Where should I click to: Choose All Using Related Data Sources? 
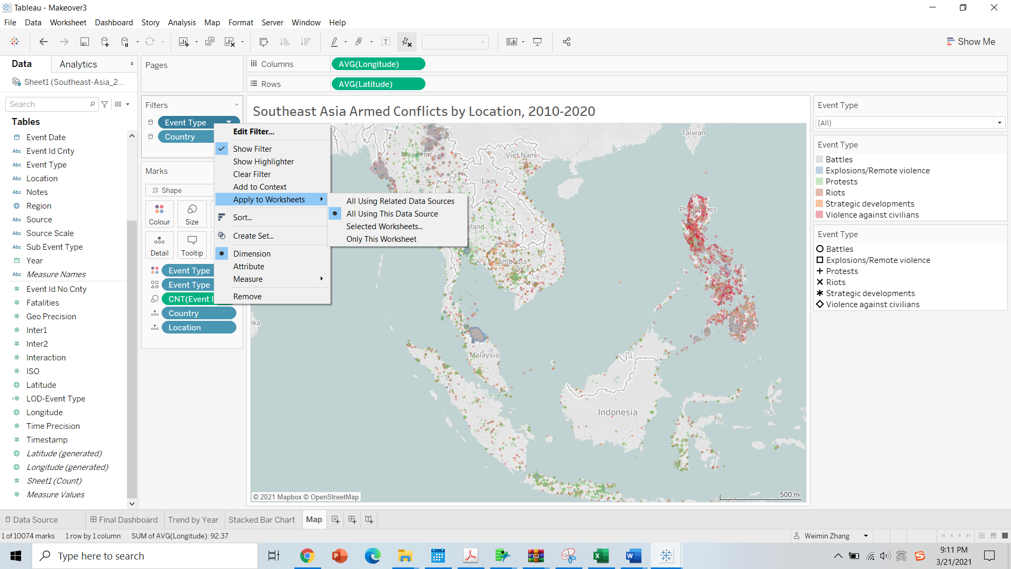tap(400, 201)
